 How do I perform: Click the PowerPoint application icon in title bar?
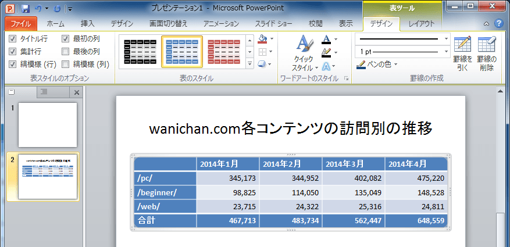click(10, 9)
